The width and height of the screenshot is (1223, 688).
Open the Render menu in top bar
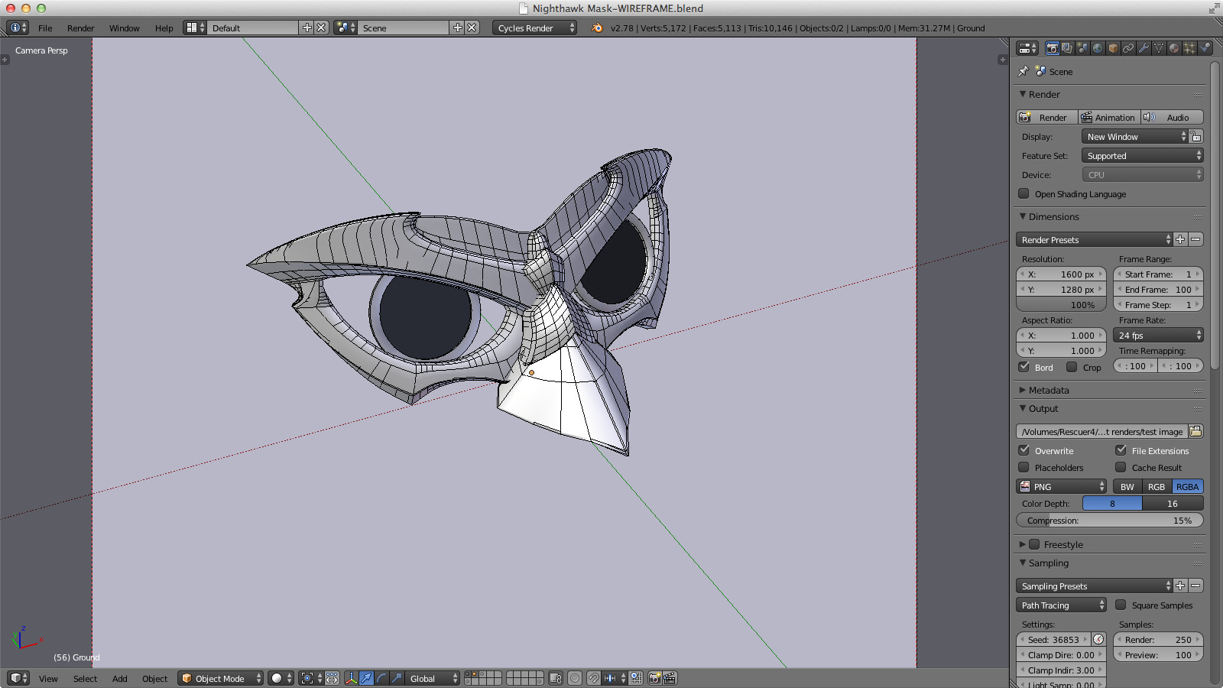tap(80, 28)
